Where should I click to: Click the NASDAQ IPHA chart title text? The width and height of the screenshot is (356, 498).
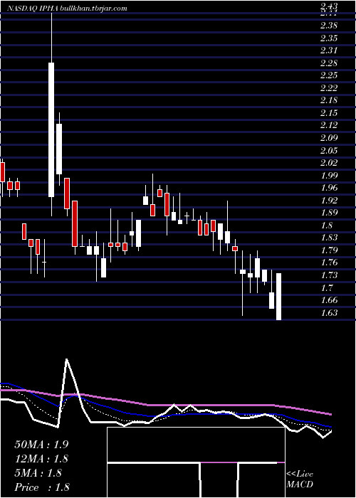[x=68, y=9]
